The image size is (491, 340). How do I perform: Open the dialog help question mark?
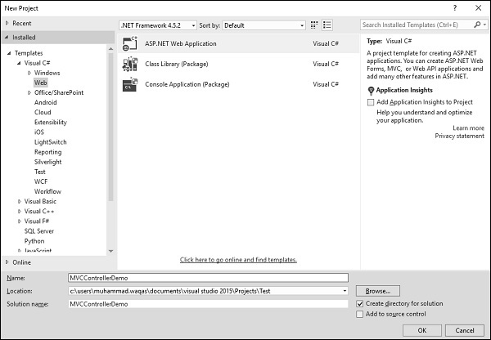tap(455, 8)
